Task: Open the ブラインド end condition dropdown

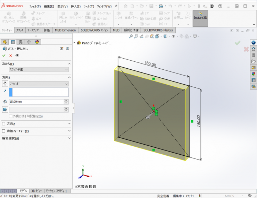Action: [x=38, y=84]
